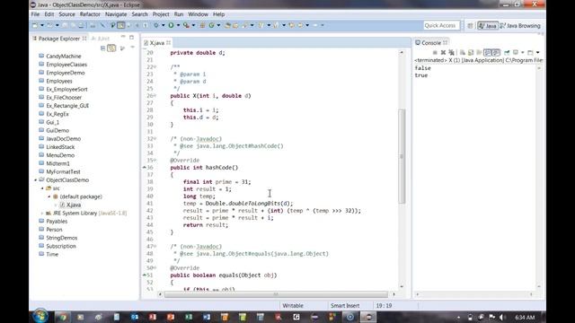Screen dimensions: 575x323
Task: Click the Debug bug icon in the toolbar
Action: pos(155,25)
